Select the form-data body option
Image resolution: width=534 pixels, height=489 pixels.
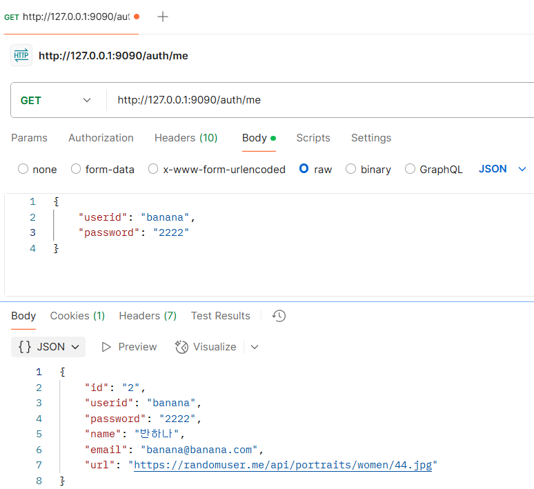point(76,169)
